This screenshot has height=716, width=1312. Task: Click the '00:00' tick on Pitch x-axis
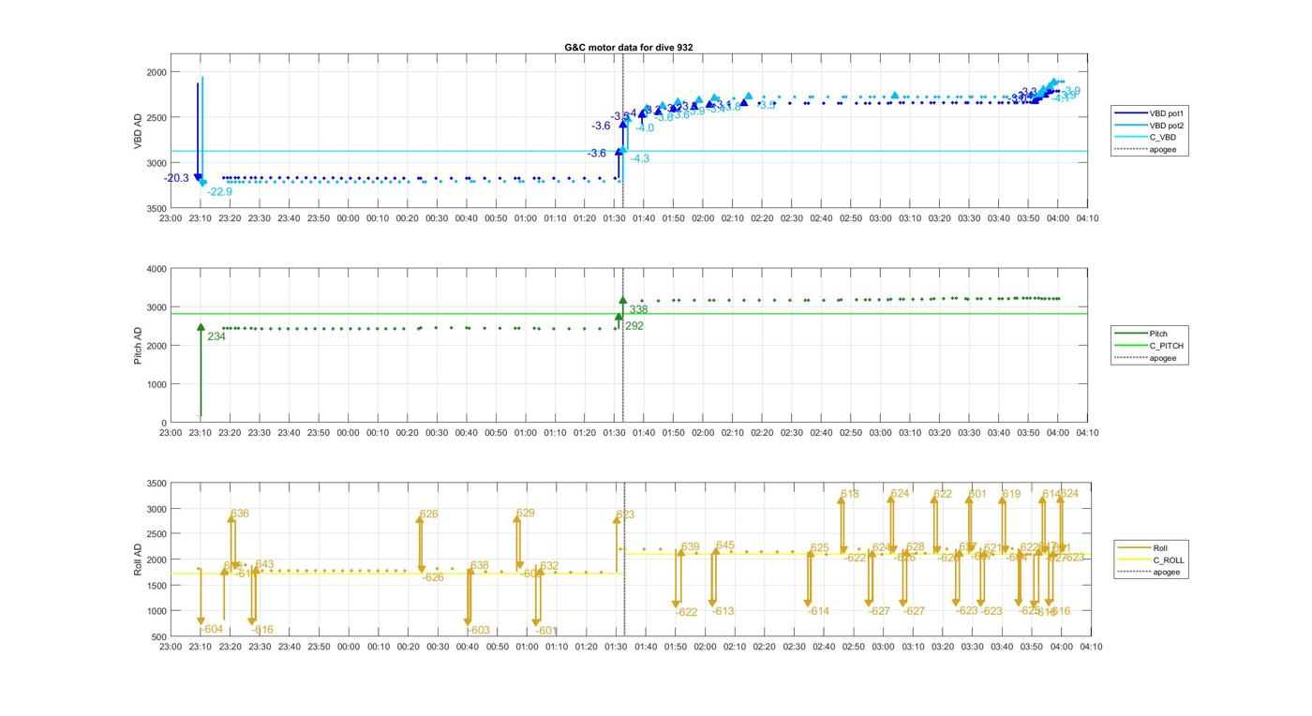click(348, 433)
